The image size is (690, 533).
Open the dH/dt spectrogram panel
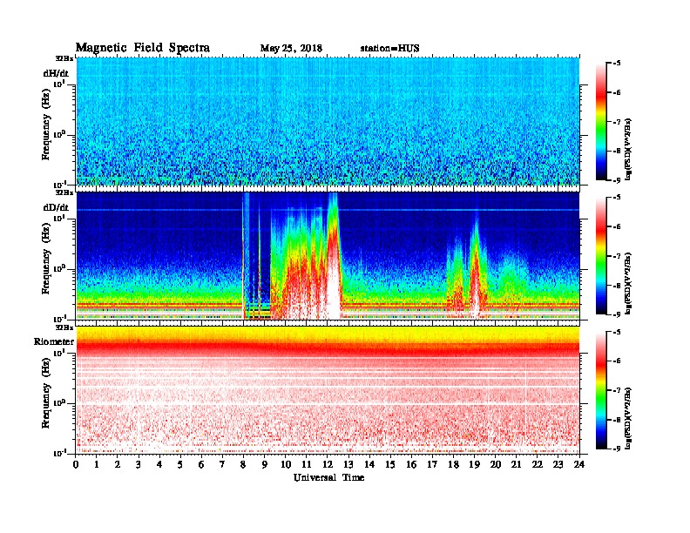tap(328, 121)
